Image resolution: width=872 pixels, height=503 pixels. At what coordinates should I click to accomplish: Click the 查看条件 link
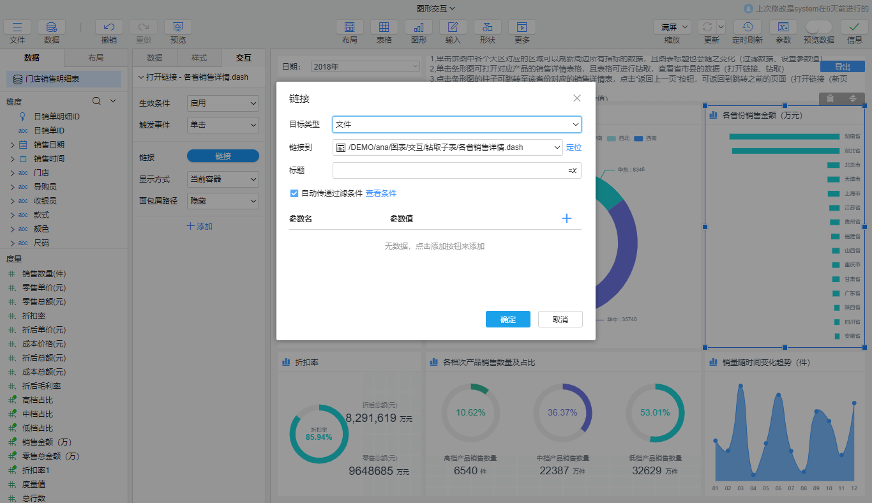(381, 193)
